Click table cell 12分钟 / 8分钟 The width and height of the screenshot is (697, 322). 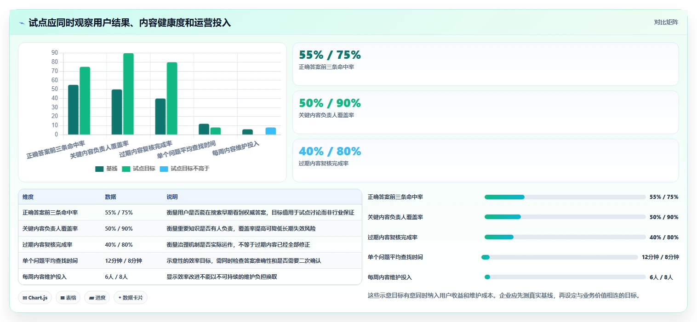[123, 261]
